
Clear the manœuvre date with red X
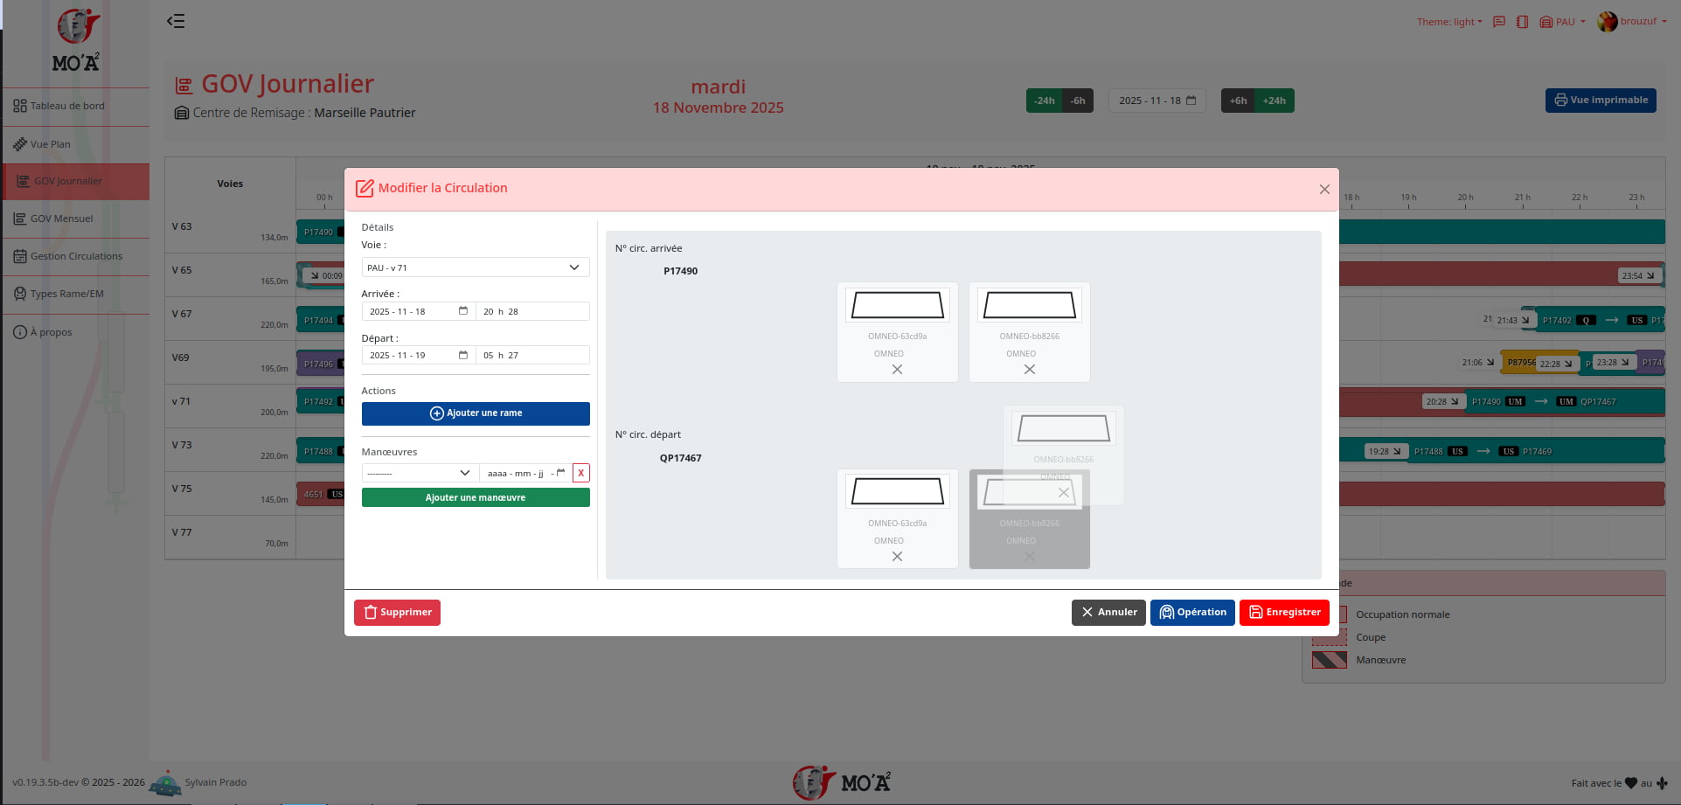point(580,473)
